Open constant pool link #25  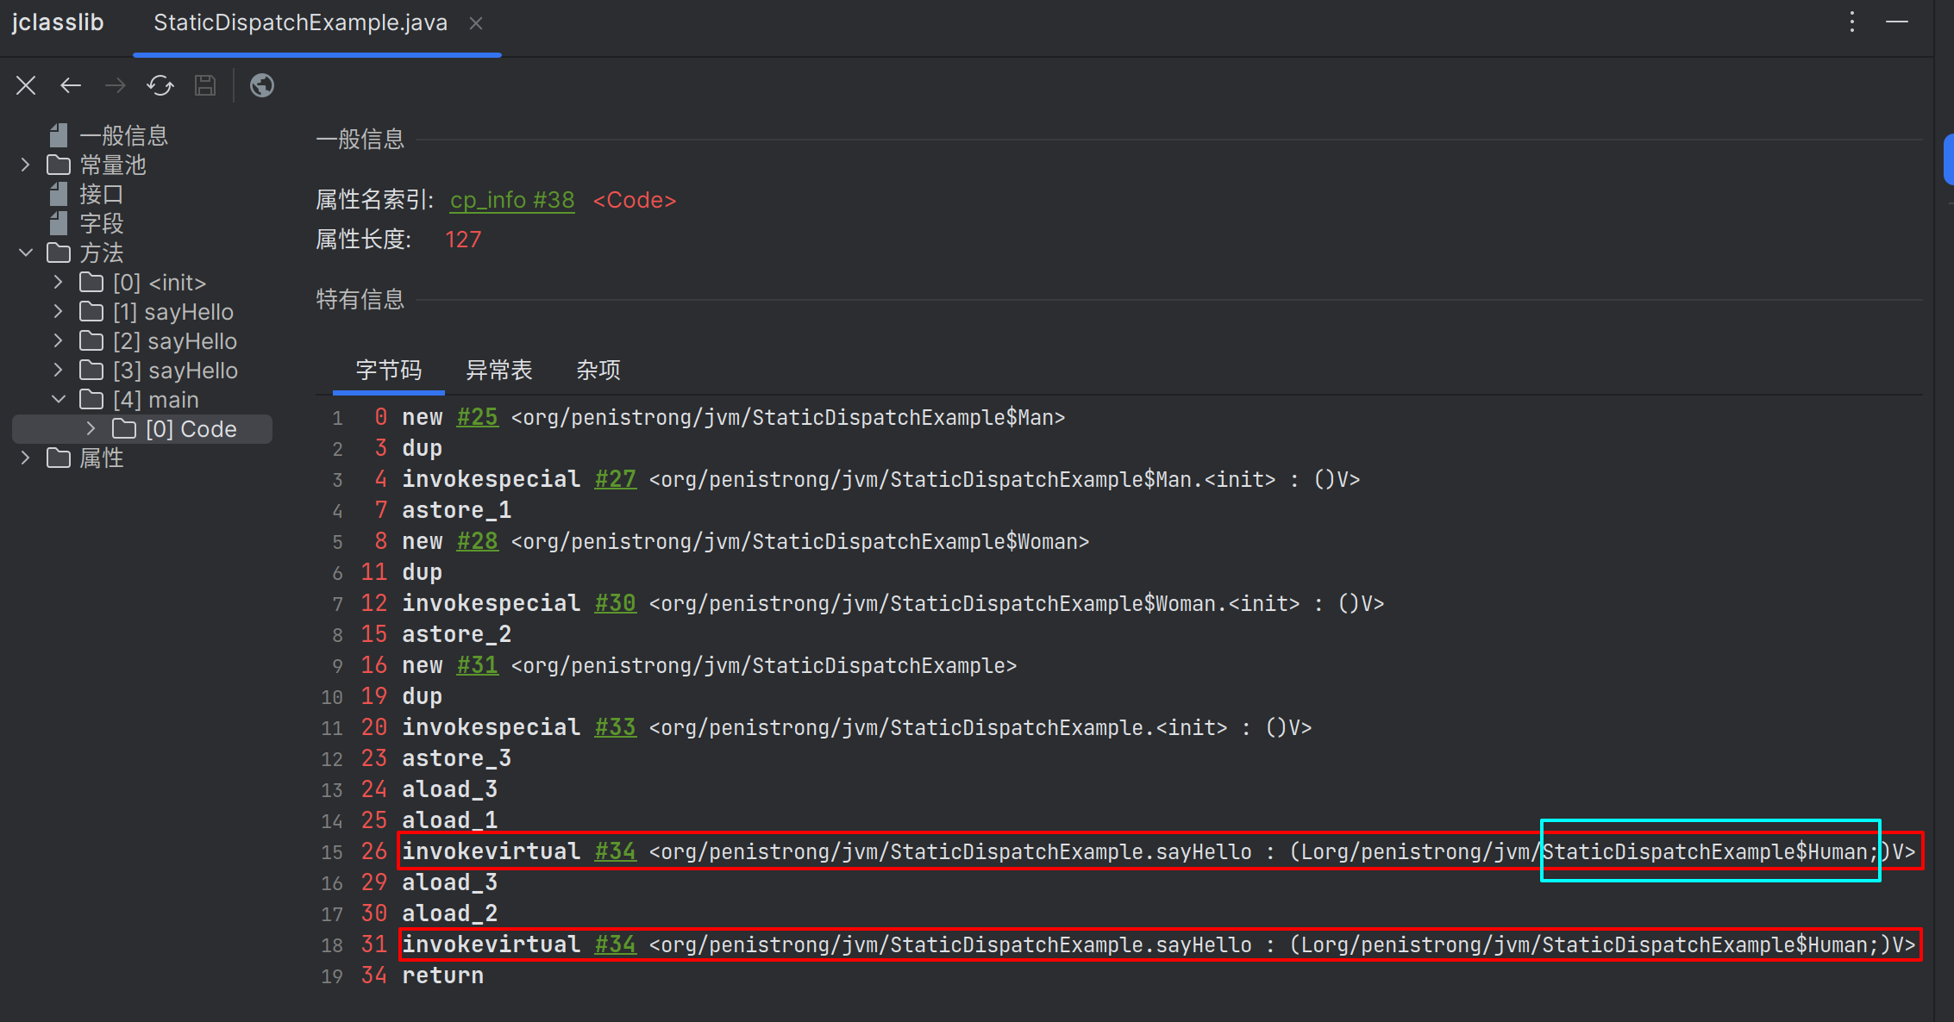[477, 417]
